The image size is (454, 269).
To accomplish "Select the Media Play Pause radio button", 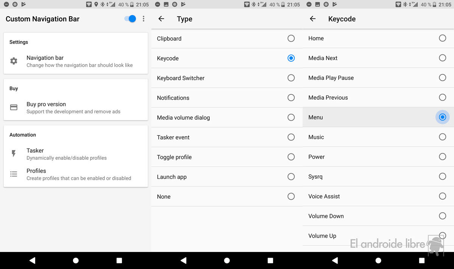I will pyautogui.click(x=442, y=78).
